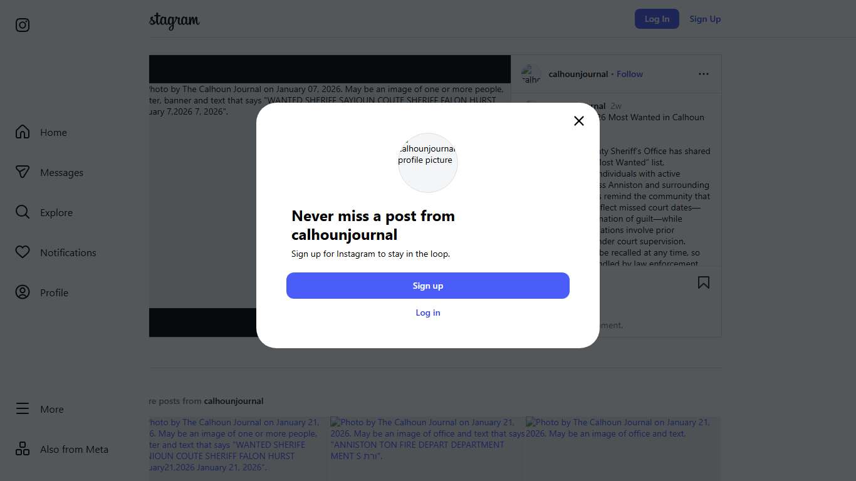Follow the calhounjournal account
This screenshot has height=481, width=856.
630,74
